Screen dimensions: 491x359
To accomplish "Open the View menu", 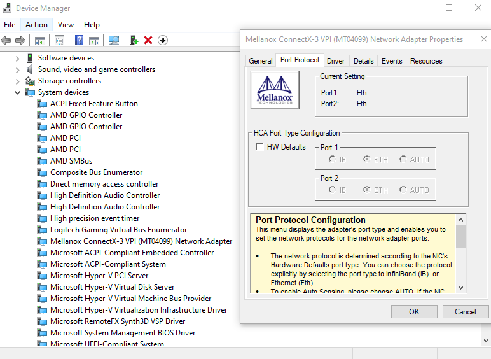I will (66, 25).
